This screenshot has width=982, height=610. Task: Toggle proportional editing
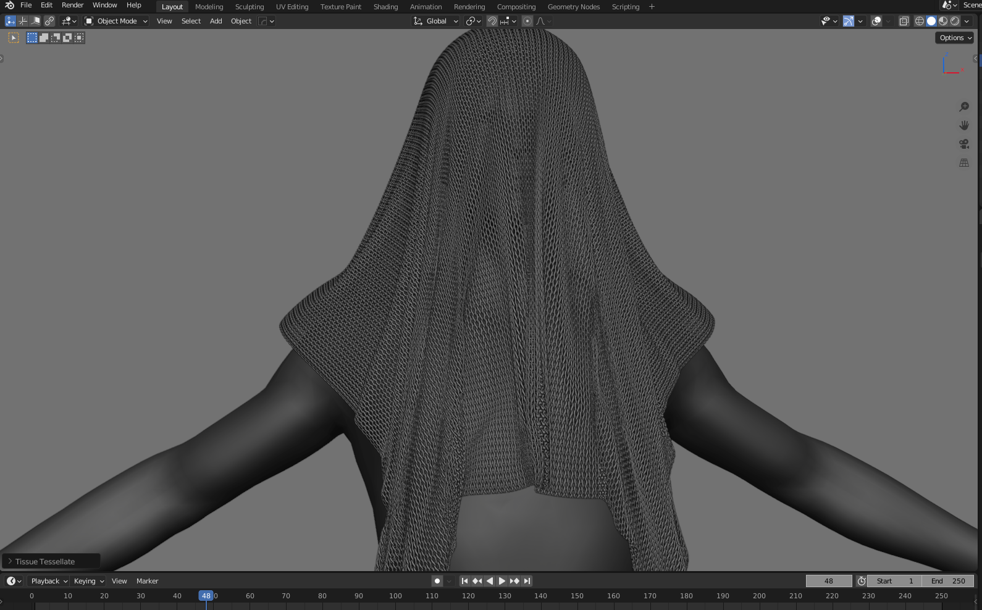(x=527, y=21)
